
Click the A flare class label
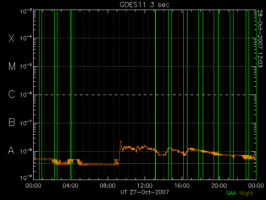pyautogui.click(x=11, y=150)
